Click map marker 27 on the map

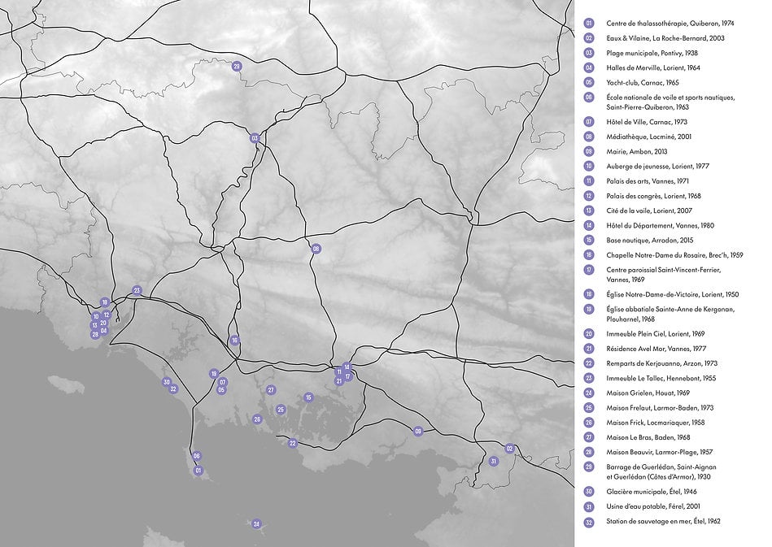click(271, 390)
